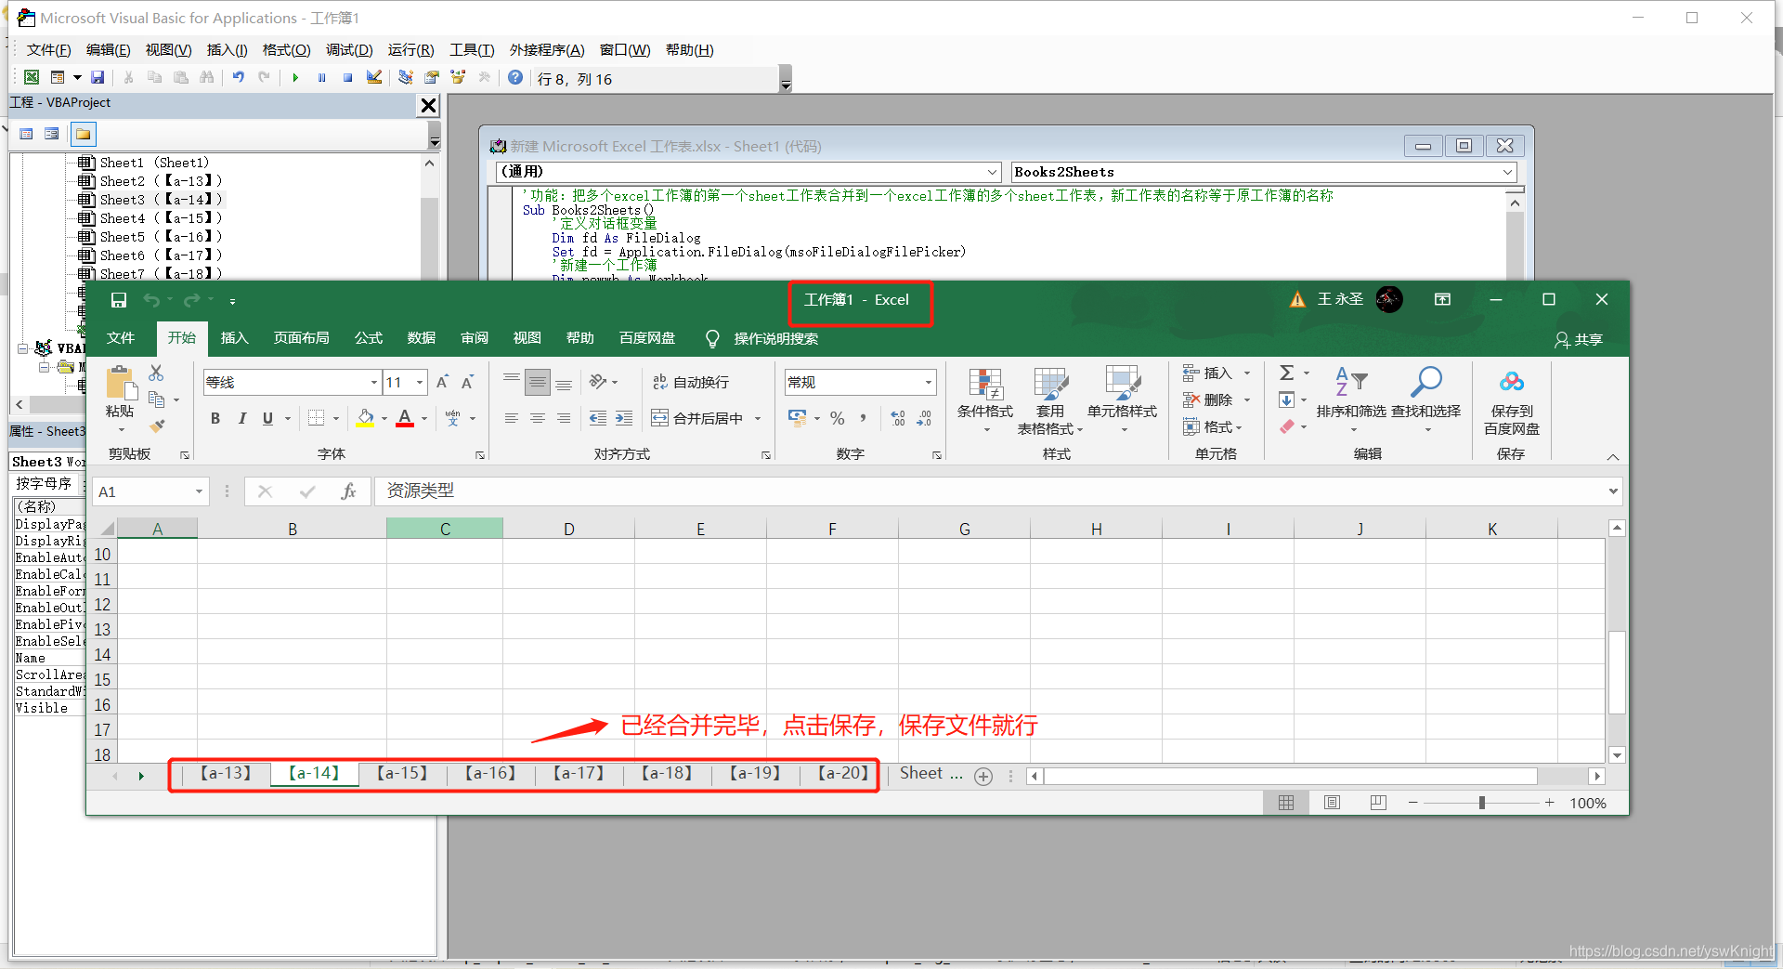Collapse the VBAProject tree node
Image resolution: width=1783 pixels, height=969 pixels.
point(22,348)
